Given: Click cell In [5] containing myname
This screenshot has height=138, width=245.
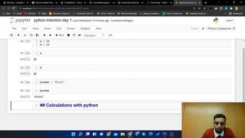Looking at the screenshot, I should click(x=131, y=91).
